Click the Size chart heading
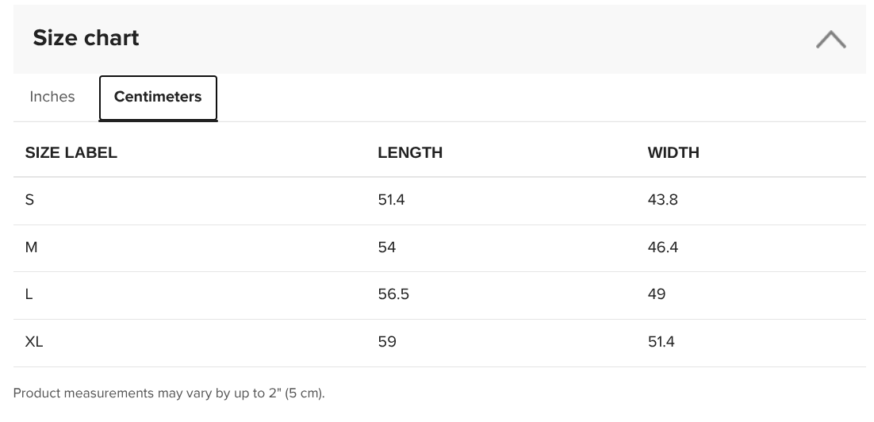Viewport: 874px width, 422px height. 86,38
